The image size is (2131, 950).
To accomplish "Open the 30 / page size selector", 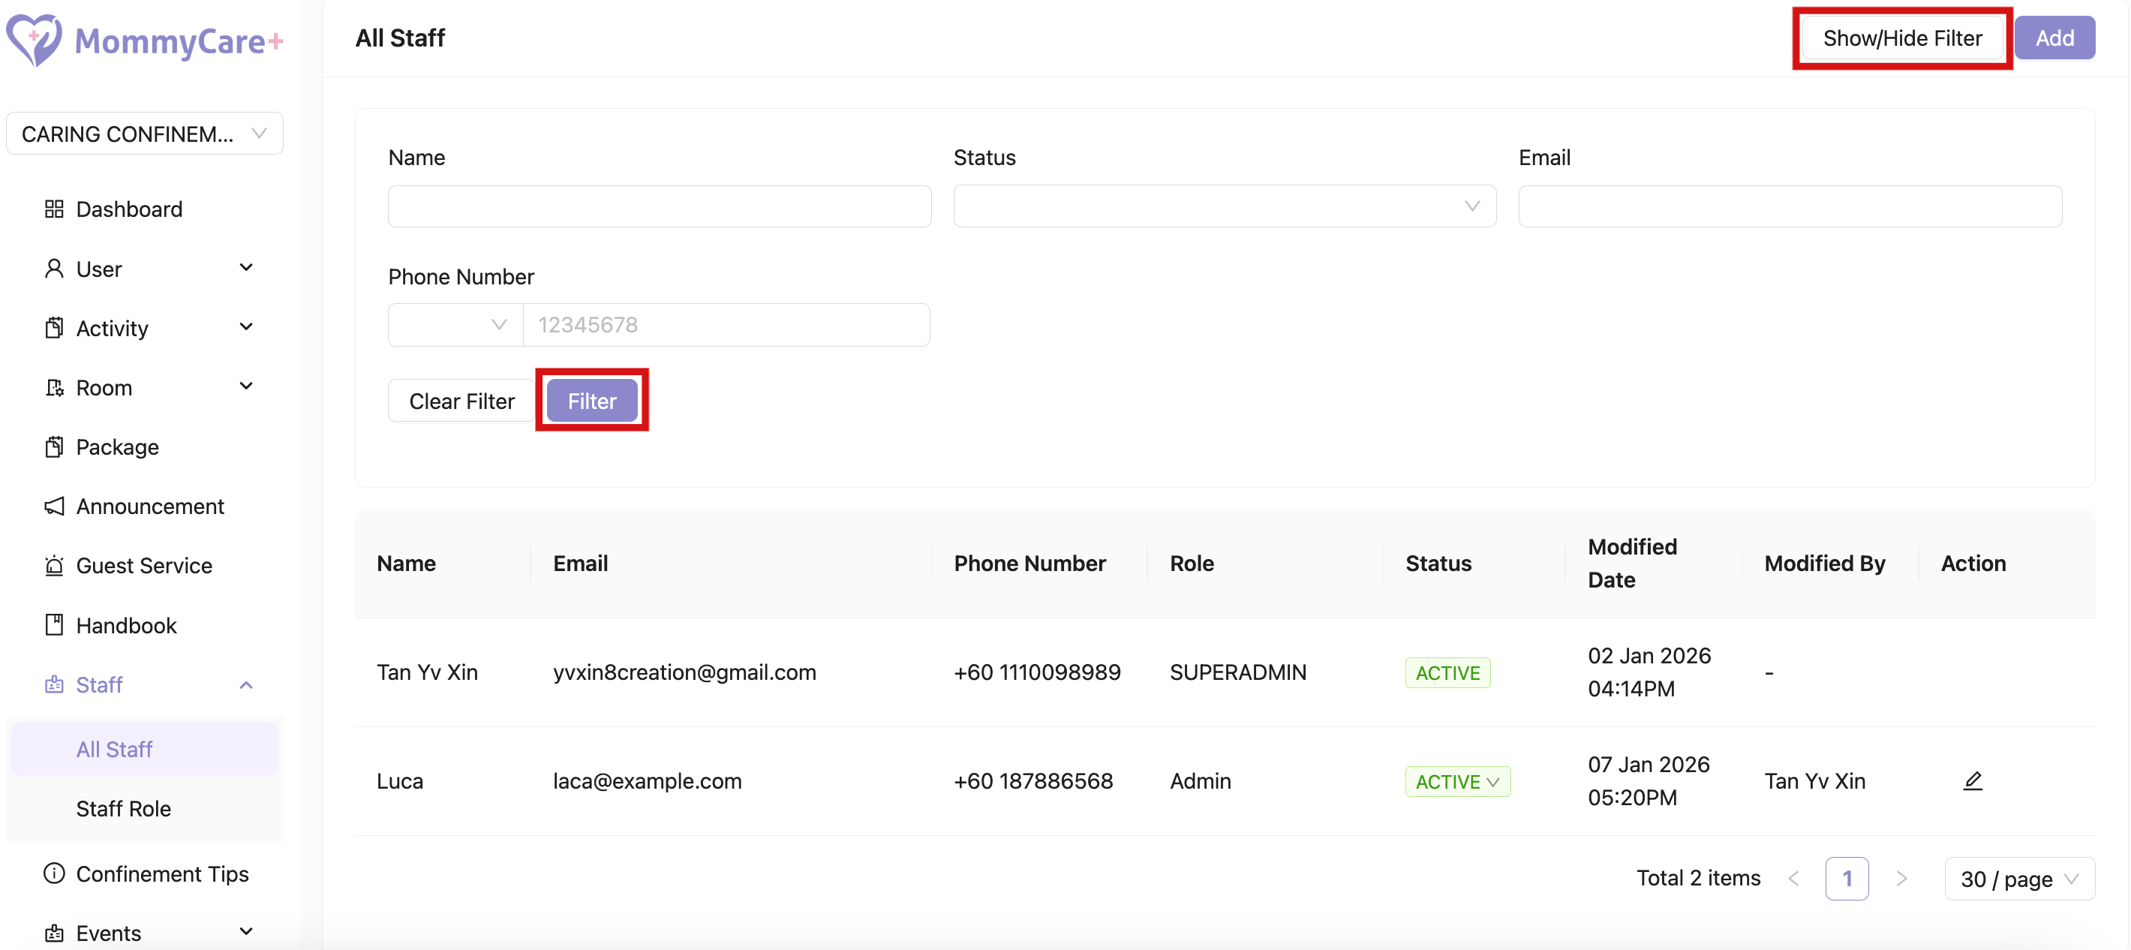I will tap(2018, 879).
